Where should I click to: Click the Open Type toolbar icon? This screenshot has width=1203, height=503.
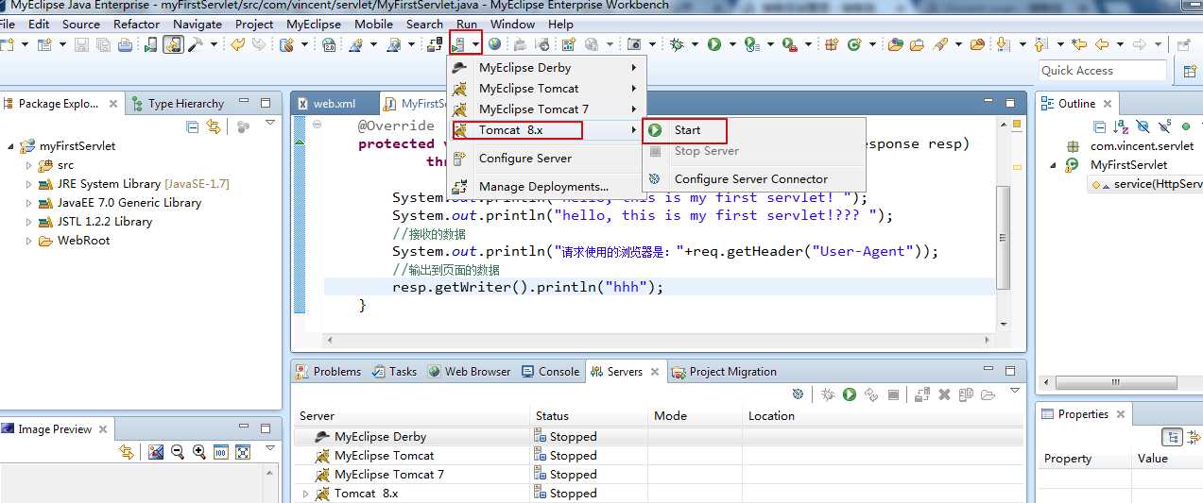(x=896, y=44)
